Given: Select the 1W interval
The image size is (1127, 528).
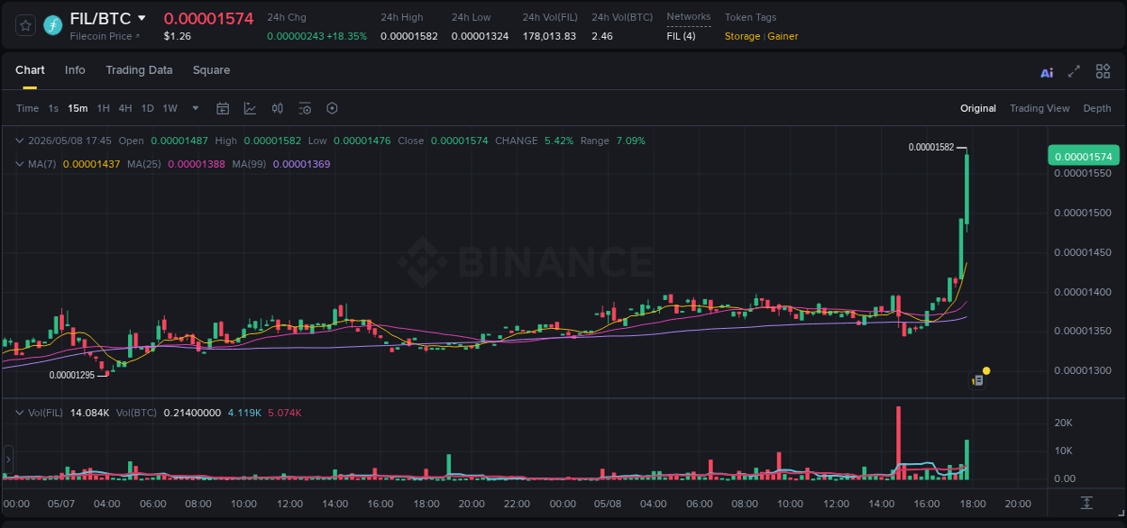Looking at the screenshot, I should 170,108.
